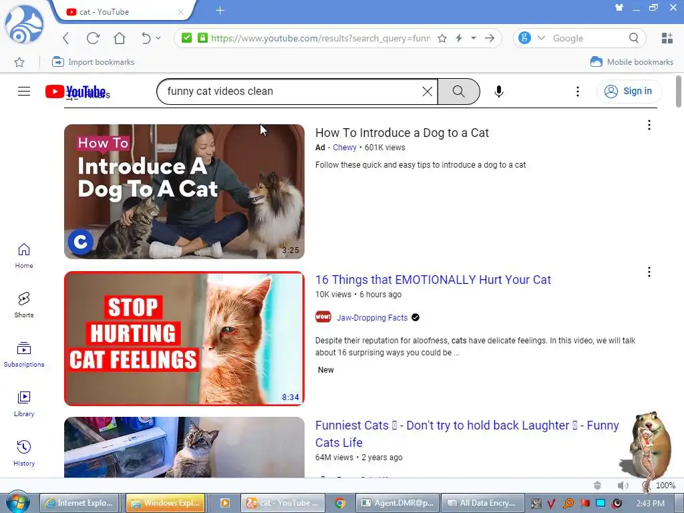Click the speaker volume icon in browser status bar
Viewport: 684px width, 513px height.
click(623, 486)
